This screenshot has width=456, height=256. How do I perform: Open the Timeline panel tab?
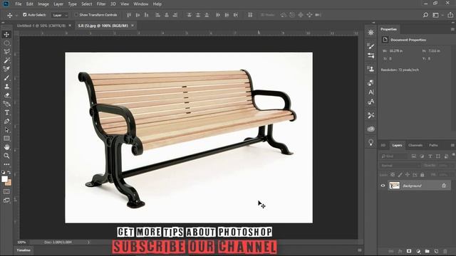pyautogui.click(x=24, y=250)
